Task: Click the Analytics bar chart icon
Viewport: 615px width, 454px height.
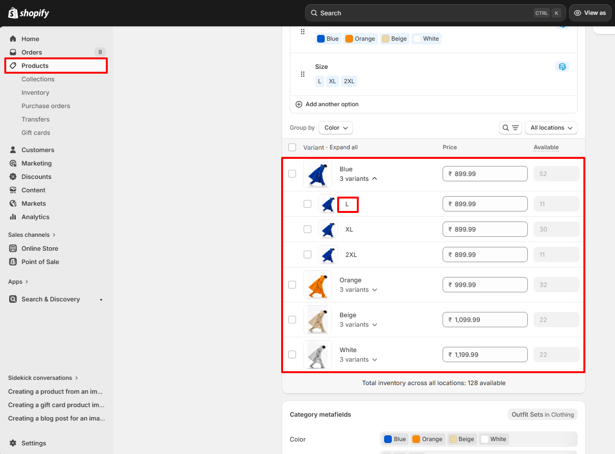Action: (x=13, y=217)
